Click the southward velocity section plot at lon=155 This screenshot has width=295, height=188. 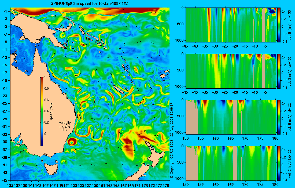[x=231, y=71]
